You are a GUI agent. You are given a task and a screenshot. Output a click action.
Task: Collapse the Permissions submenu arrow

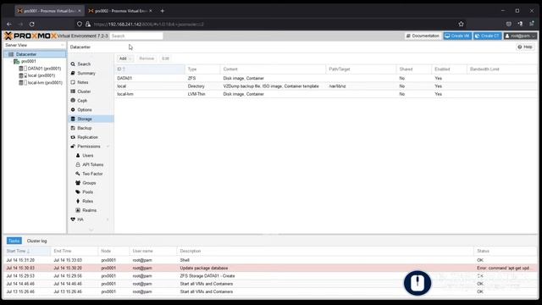(x=108, y=147)
